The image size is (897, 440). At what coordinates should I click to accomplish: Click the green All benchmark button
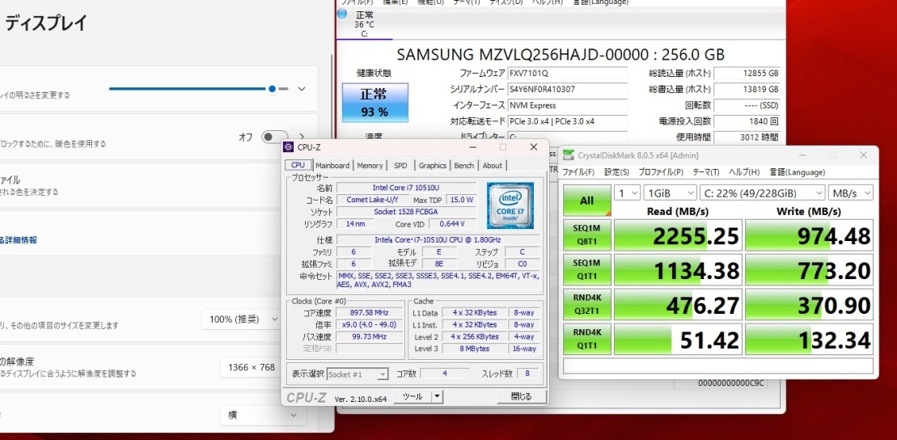pos(586,201)
